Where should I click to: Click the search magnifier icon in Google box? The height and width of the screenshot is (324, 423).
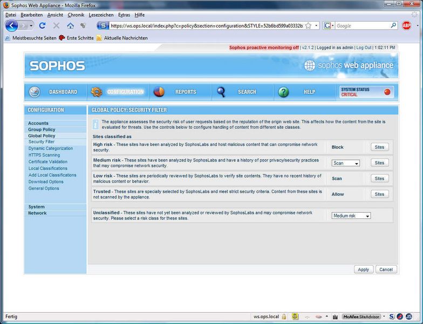coord(394,25)
